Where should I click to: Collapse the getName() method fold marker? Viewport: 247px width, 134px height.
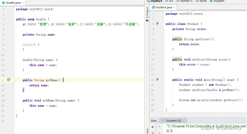click(14, 80)
